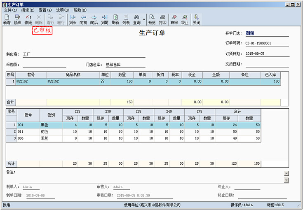
Task: Click the 终止 (Terminate) toolbar icon
Action: point(185,19)
